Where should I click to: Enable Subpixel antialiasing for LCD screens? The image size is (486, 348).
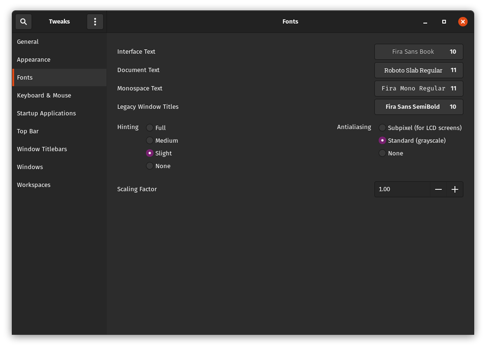[383, 127]
